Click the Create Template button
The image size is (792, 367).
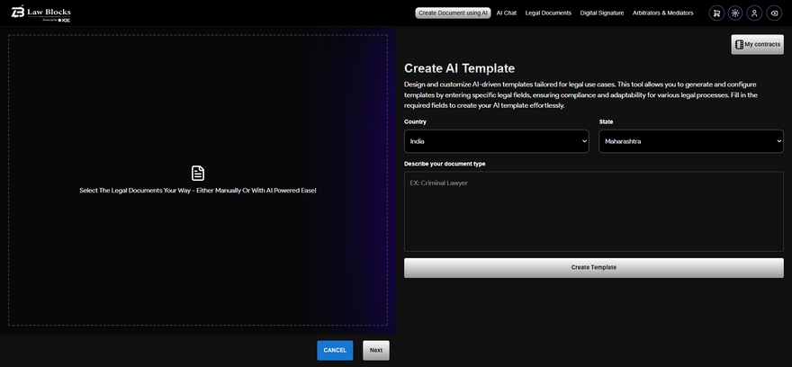point(593,267)
